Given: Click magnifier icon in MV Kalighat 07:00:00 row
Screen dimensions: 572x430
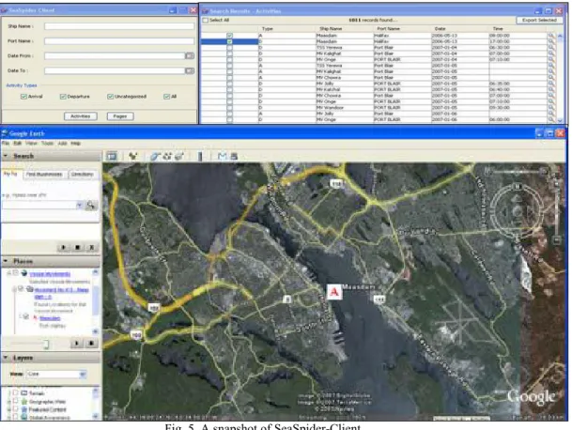Looking at the screenshot, I should 550,54.
